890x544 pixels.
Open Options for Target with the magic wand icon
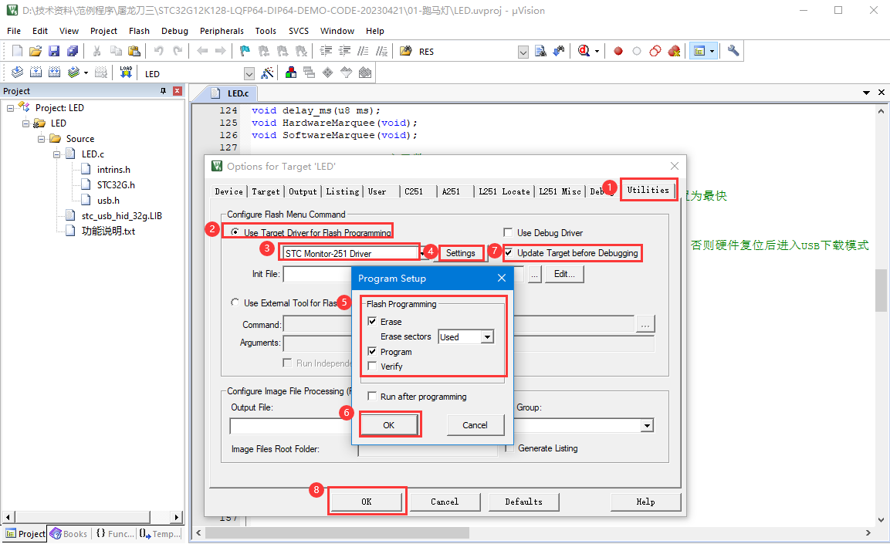coord(267,73)
